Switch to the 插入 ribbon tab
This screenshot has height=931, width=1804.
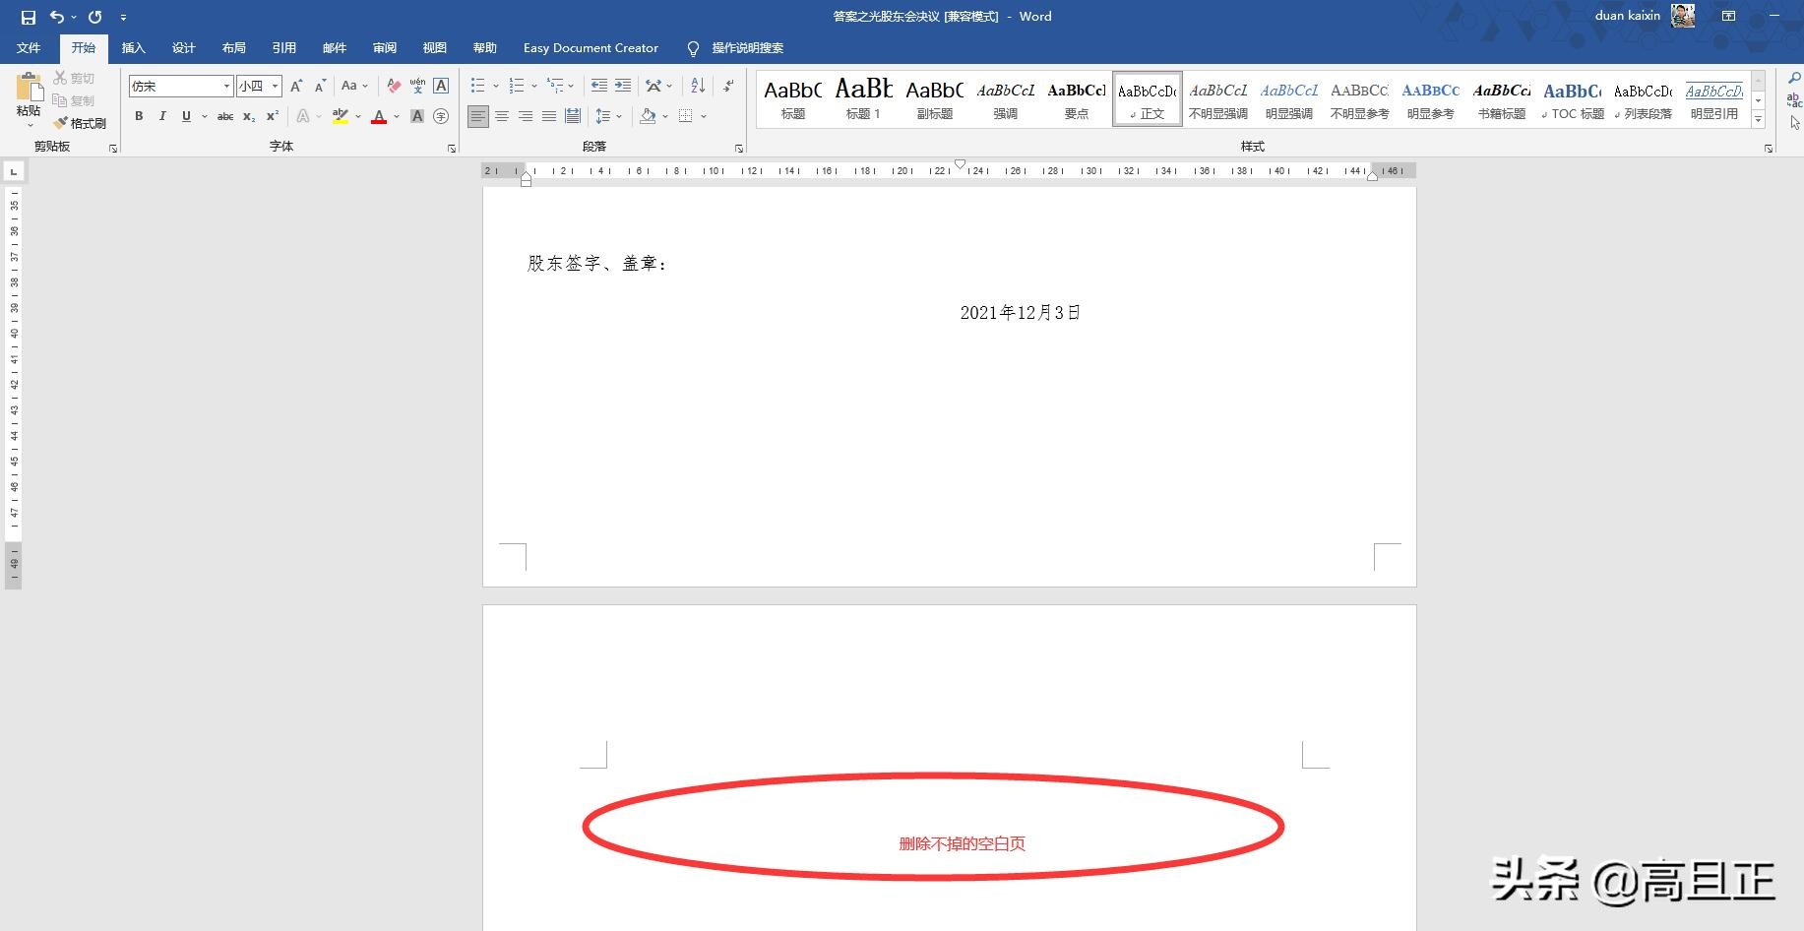(x=134, y=47)
